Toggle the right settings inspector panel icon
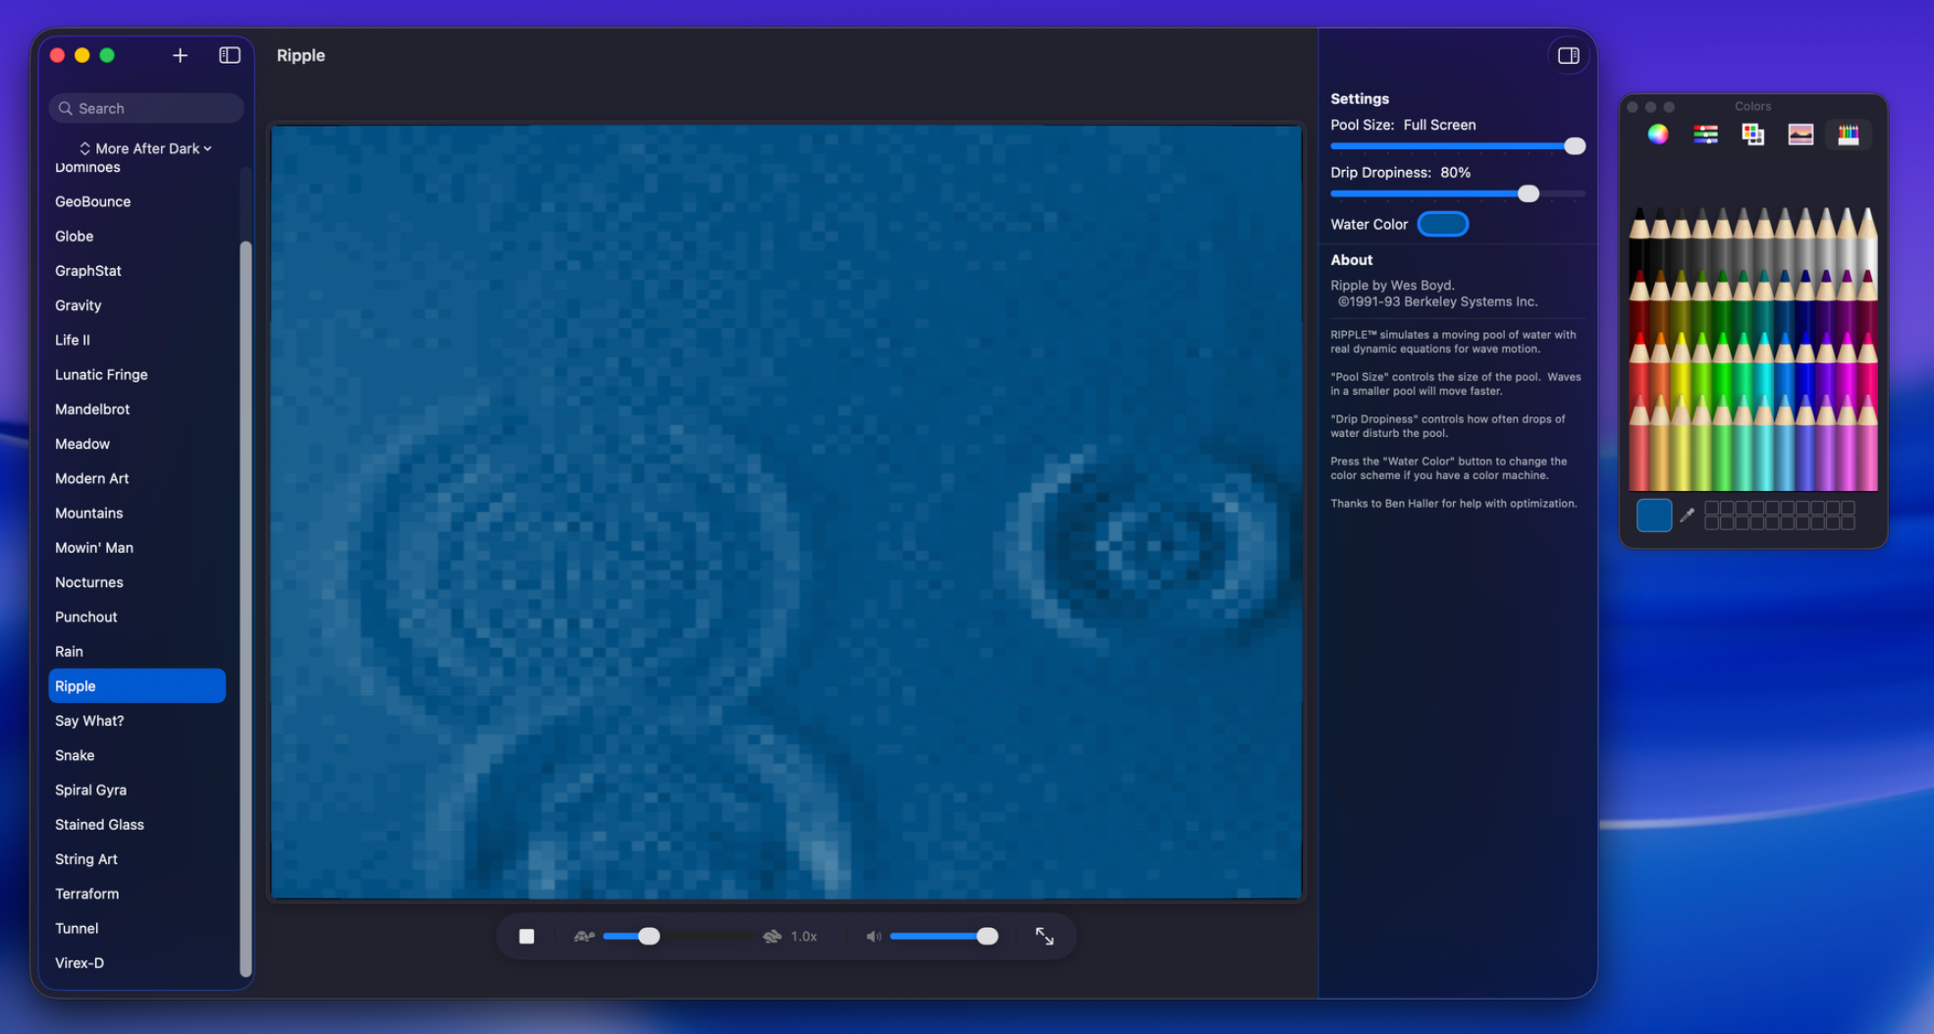The image size is (1934, 1034). (1568, 56)
